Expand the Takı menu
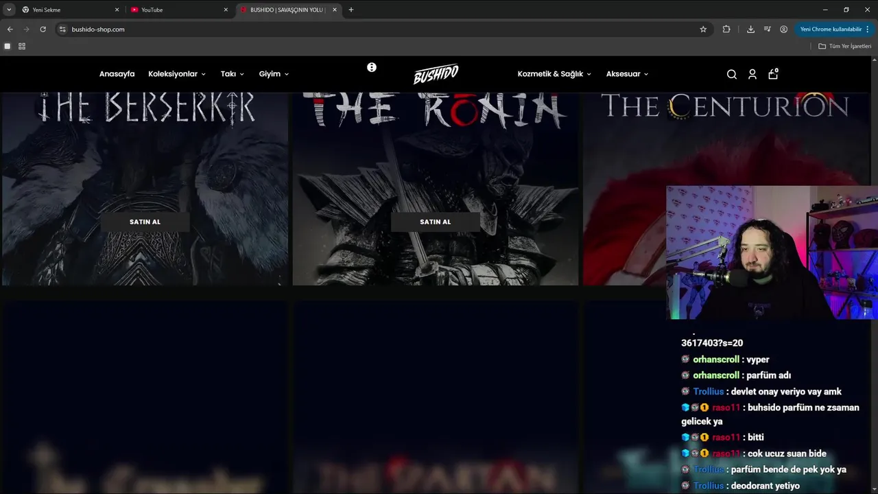Viewport: 878px width, 494px height. (233, 74)
